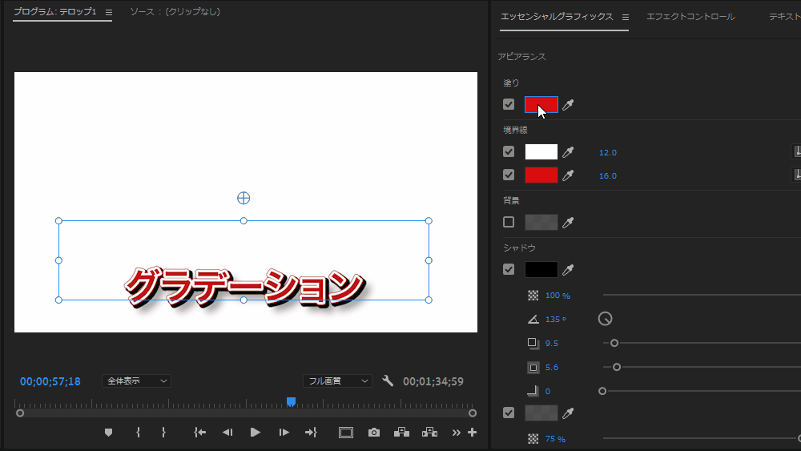
Task: Pick black shadow color with eyedropper
Action: pyautogui.click(x=568, y=270)
